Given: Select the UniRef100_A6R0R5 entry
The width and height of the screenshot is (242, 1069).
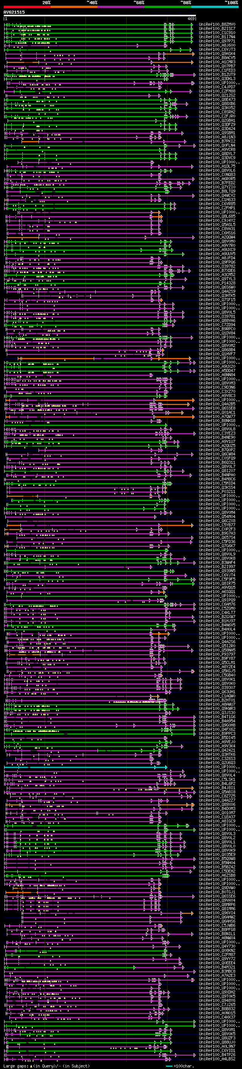Looking at the screenshot, I should point(217,179).
